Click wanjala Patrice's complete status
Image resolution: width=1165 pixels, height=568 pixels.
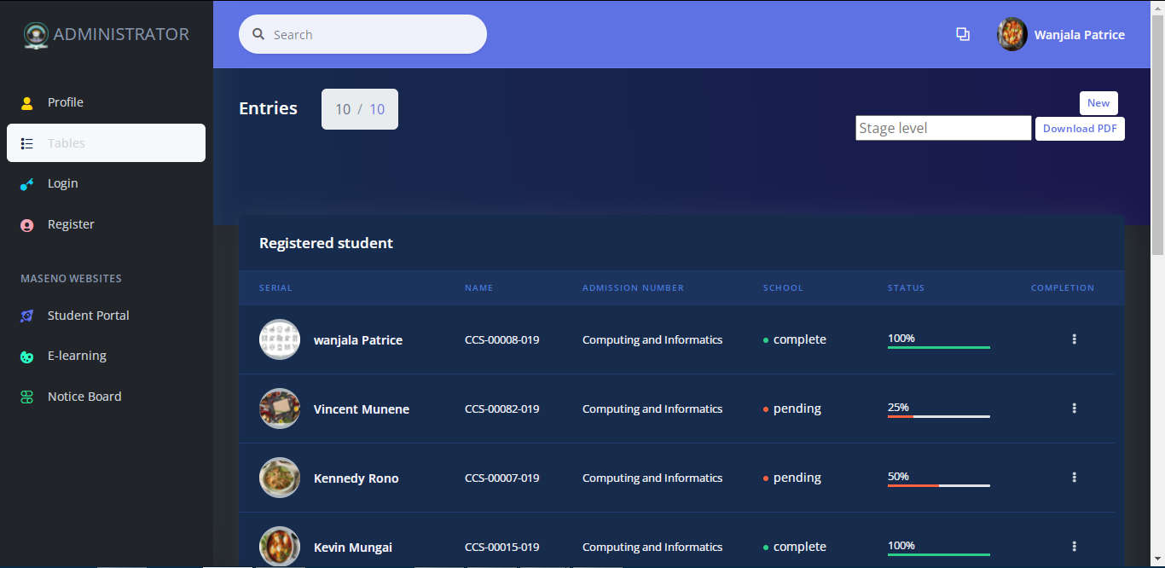point(795,339)
